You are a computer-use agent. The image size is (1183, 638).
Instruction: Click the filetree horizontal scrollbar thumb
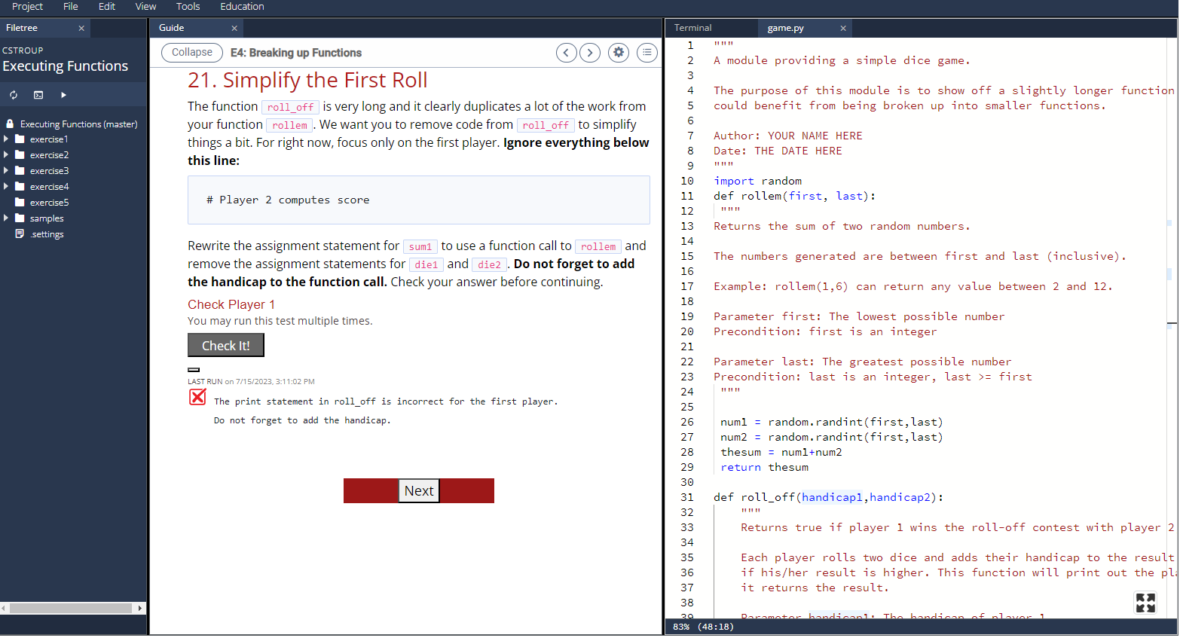71,609
